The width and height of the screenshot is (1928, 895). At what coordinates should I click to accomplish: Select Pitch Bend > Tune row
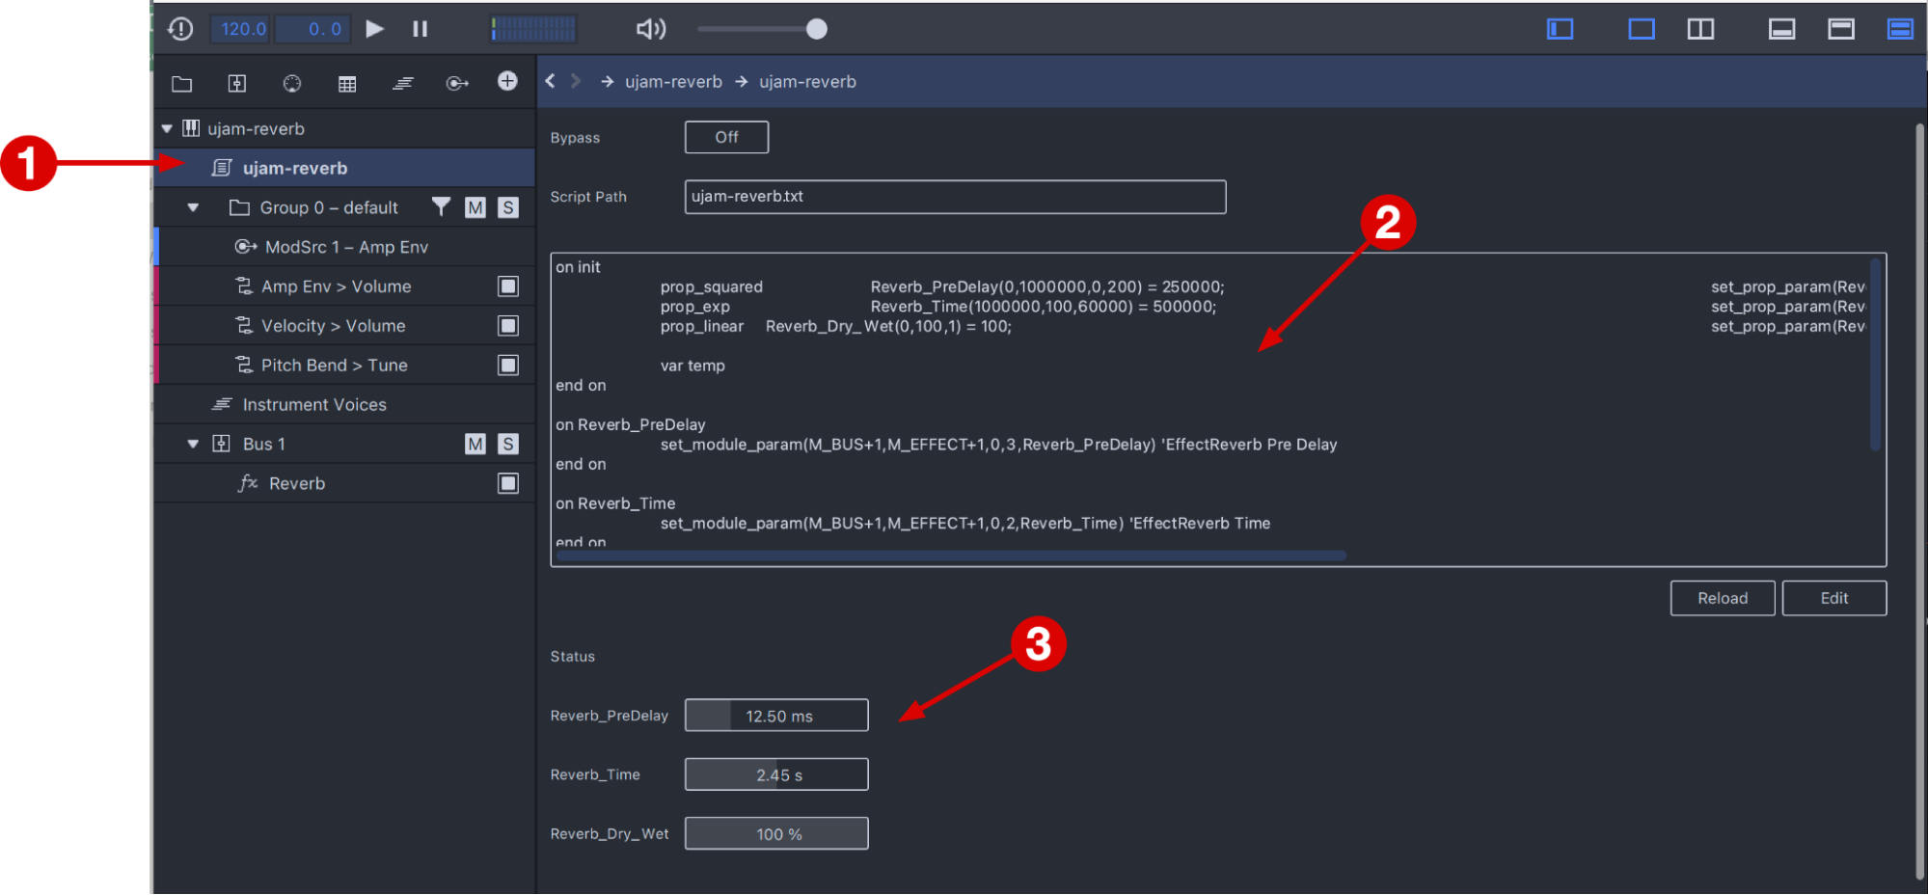[344, 366]
